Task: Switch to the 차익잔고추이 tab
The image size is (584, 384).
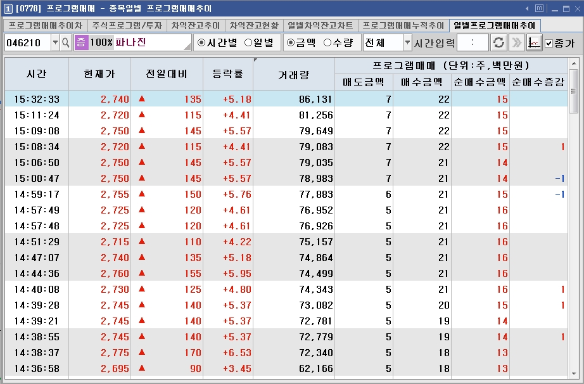Action: [x=195, y=25]
